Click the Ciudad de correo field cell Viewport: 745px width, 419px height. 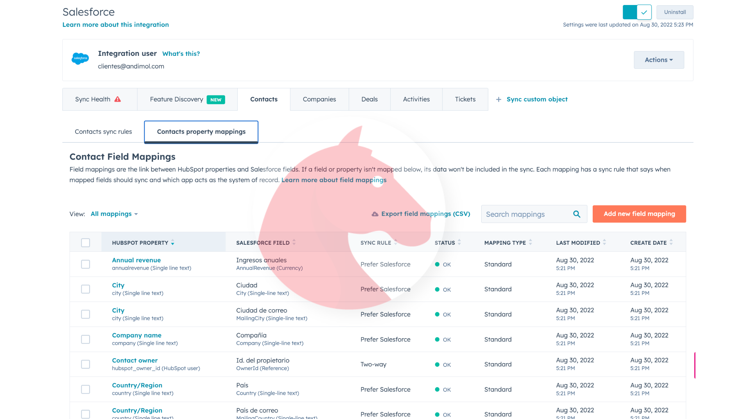coord(272,314)
